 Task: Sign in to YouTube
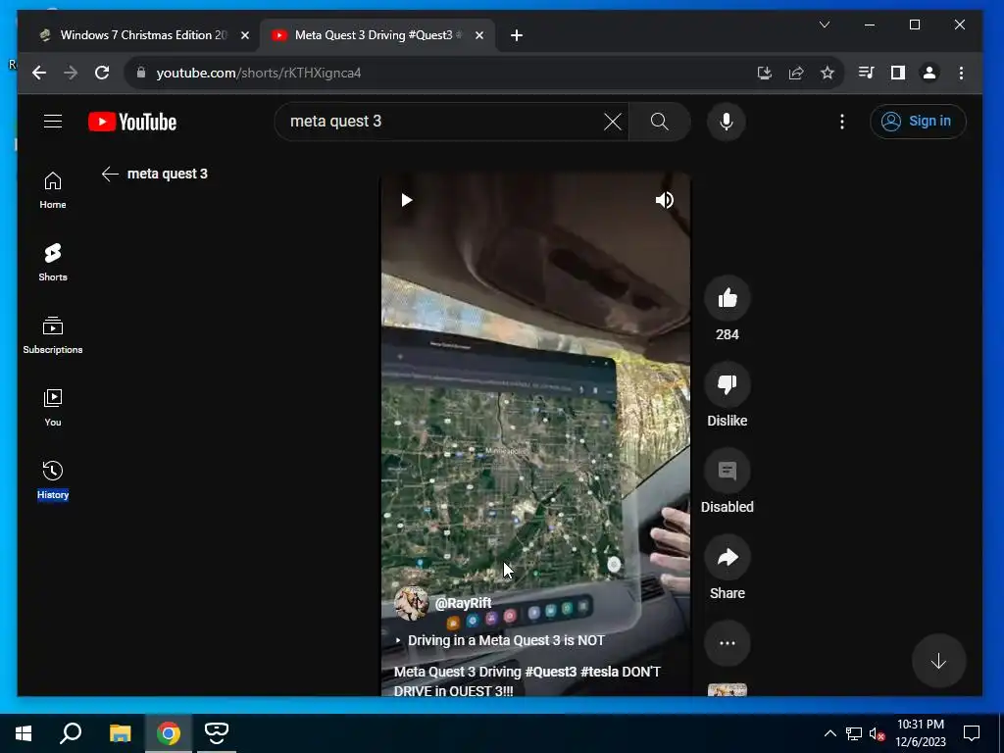(x=918, y=121)
